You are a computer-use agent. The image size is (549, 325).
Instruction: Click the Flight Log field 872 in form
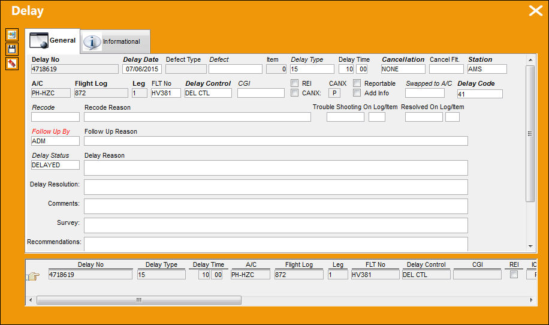(101, 93)
